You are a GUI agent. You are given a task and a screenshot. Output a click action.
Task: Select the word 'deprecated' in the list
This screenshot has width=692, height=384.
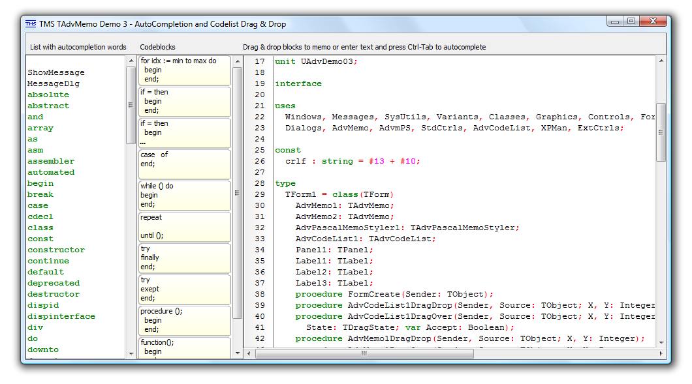click(54, 283)
